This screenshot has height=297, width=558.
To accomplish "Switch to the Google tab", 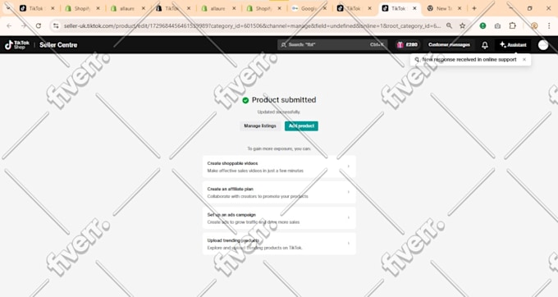I will tap(309, 8).
